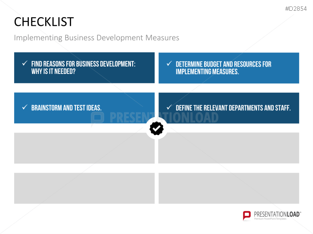Toggle checkmark beside Find Reasons item
Image resolution: width=313 pixels, height=234 pixels.
(25, 64)
